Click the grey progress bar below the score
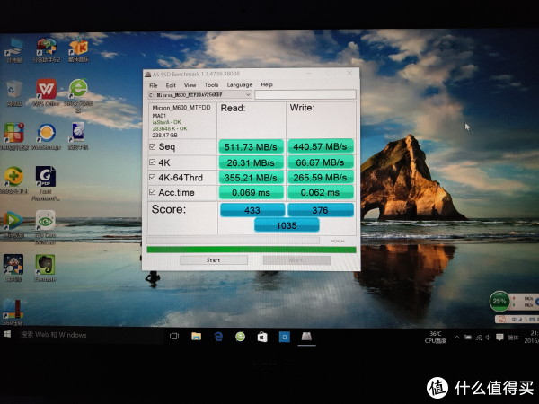Viewport: 539px width, 404px height. (233, 241)
